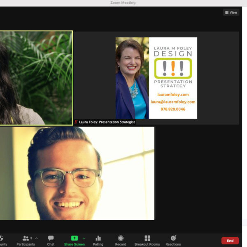Open the View layout menu
This screenshot has height=247, width=247.
(231, 12)
